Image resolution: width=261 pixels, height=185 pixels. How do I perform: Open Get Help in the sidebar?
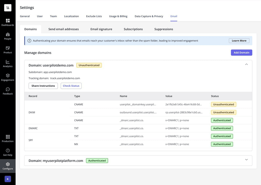pyautogui.click(x=8, y=152)
